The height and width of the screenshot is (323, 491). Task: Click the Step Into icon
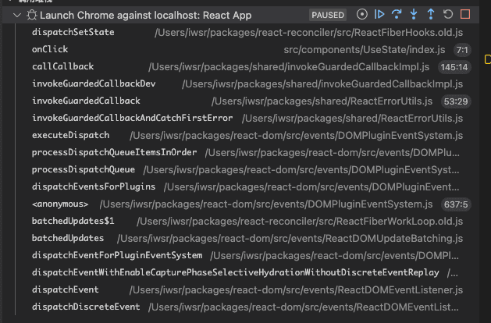click(x=414, y=15)
